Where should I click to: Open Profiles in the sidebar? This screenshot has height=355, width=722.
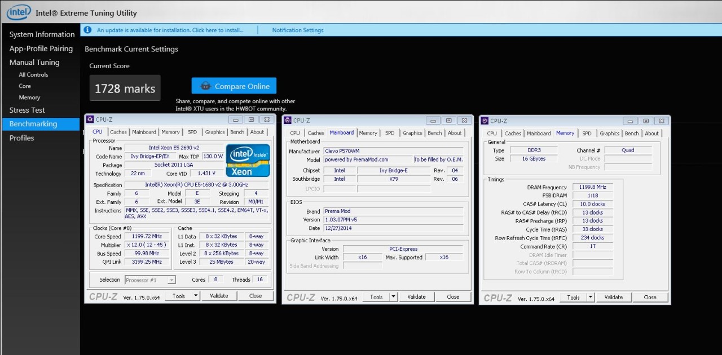click(x=21, y=138)
